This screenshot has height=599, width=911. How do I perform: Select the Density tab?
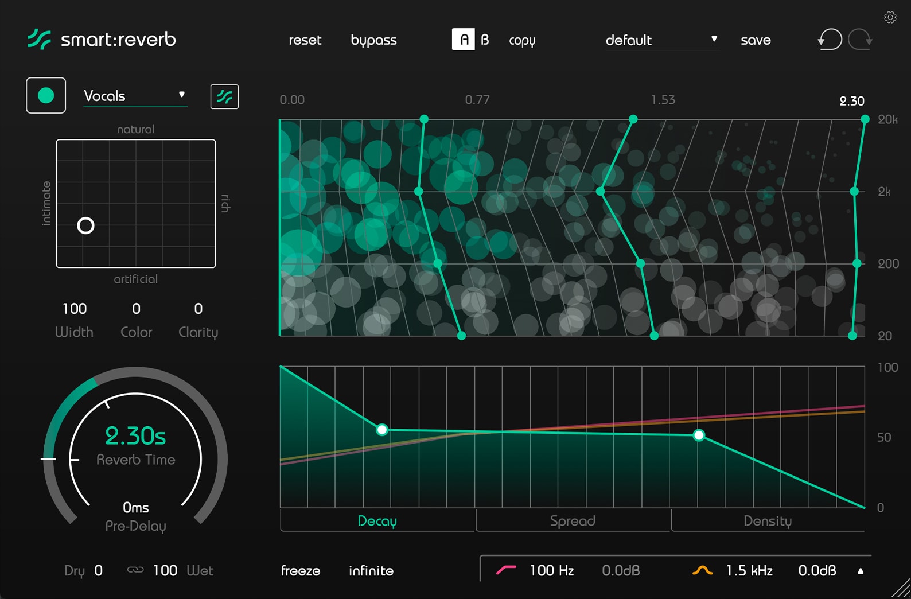coord(768,520)
